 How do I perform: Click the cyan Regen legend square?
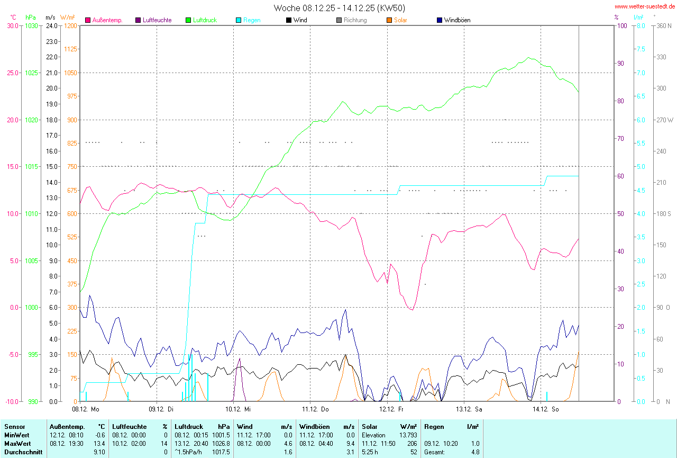239,20
